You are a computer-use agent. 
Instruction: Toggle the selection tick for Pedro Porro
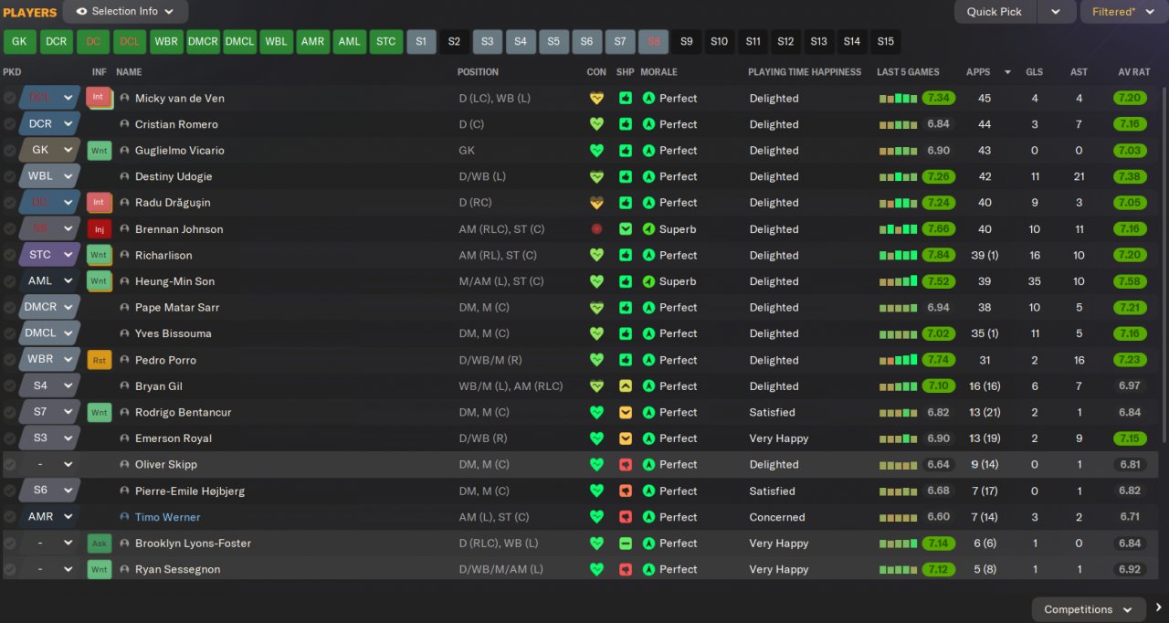[9, 360]
